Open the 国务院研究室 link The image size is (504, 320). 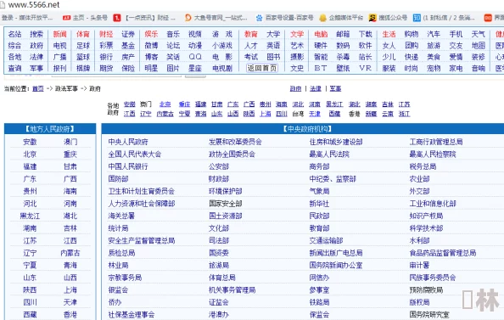click(x=429, y=315)
